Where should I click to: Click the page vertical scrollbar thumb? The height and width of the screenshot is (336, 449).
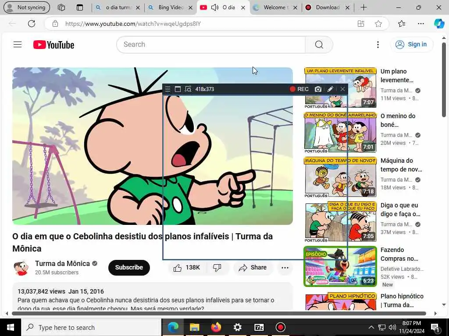click(444, 80)
